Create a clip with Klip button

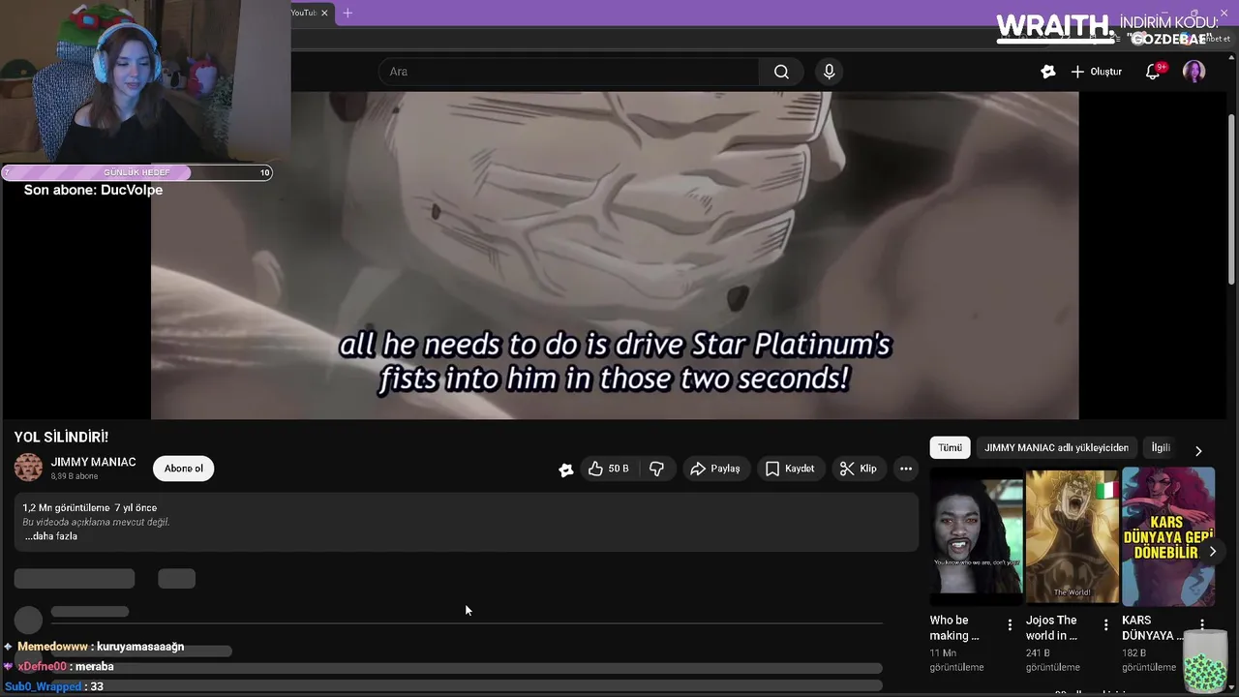click(x=859, y=469)
